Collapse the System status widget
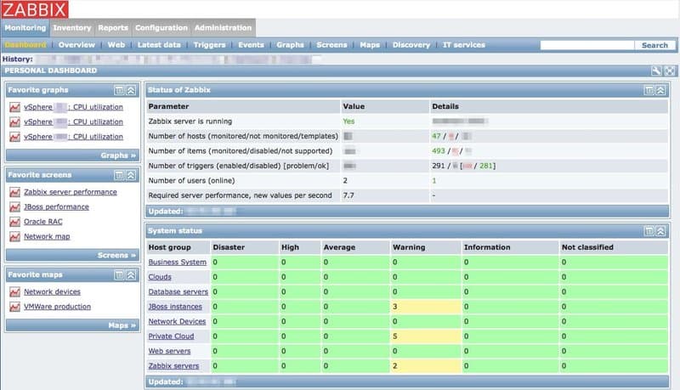This screenshot has height=390, width=680. pos(660,231)
